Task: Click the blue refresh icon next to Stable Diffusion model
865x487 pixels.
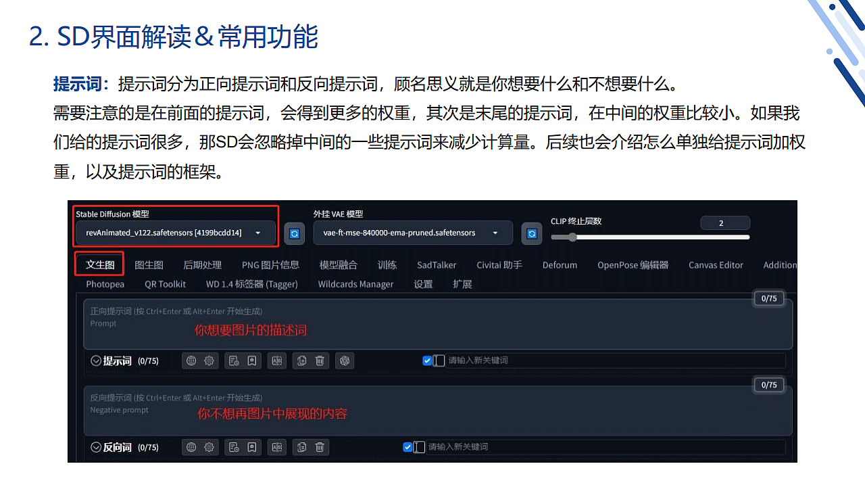Action: (x=294, y=233)
